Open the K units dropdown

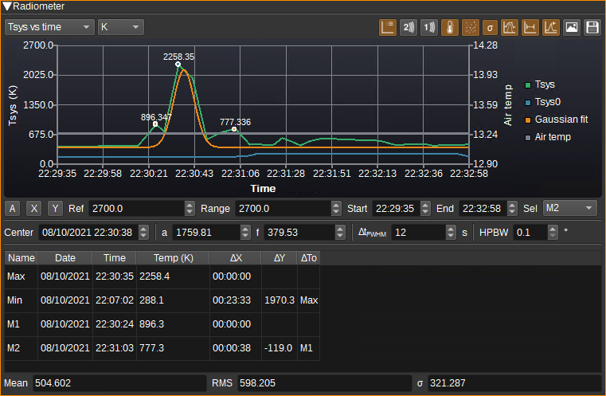(120, 27)
